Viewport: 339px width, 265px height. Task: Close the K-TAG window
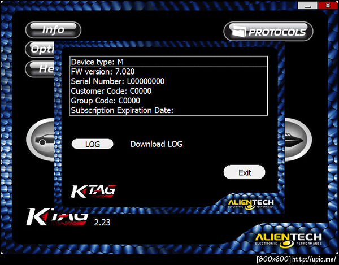click(x=328, y=6)
